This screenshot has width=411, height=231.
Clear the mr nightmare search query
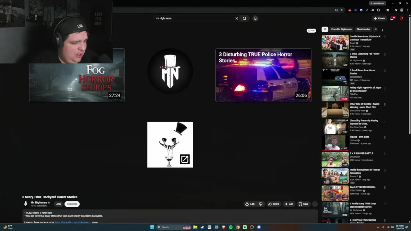[x=237, y=18]
